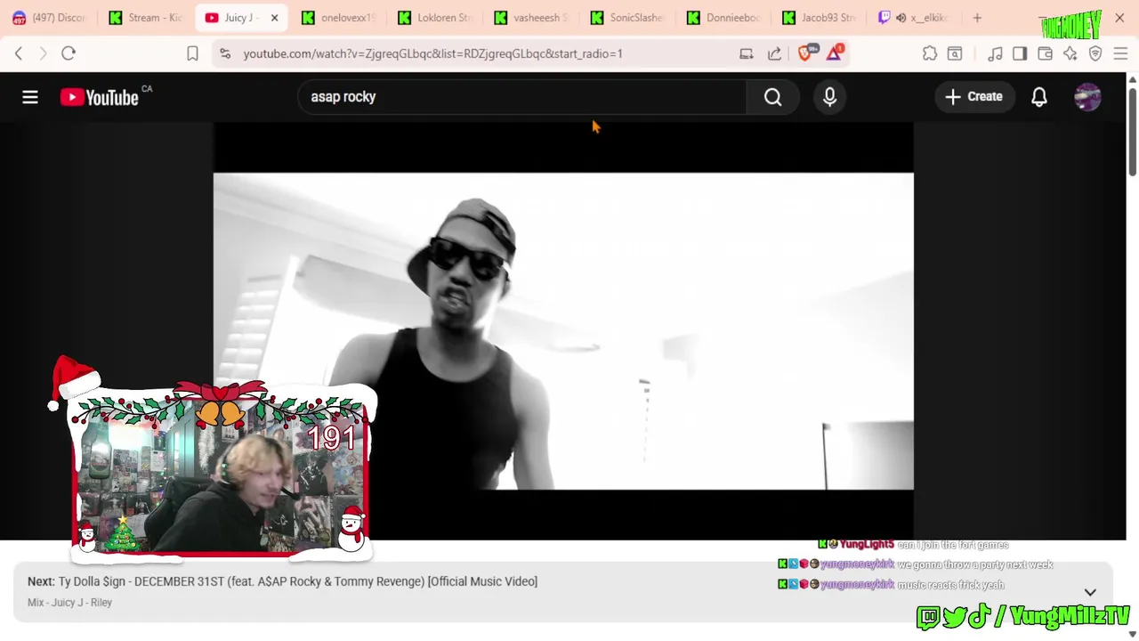Open YouTube guide hamburger menu
Image resolution: width=1139 pixels, height=641 pixels.
30,97
